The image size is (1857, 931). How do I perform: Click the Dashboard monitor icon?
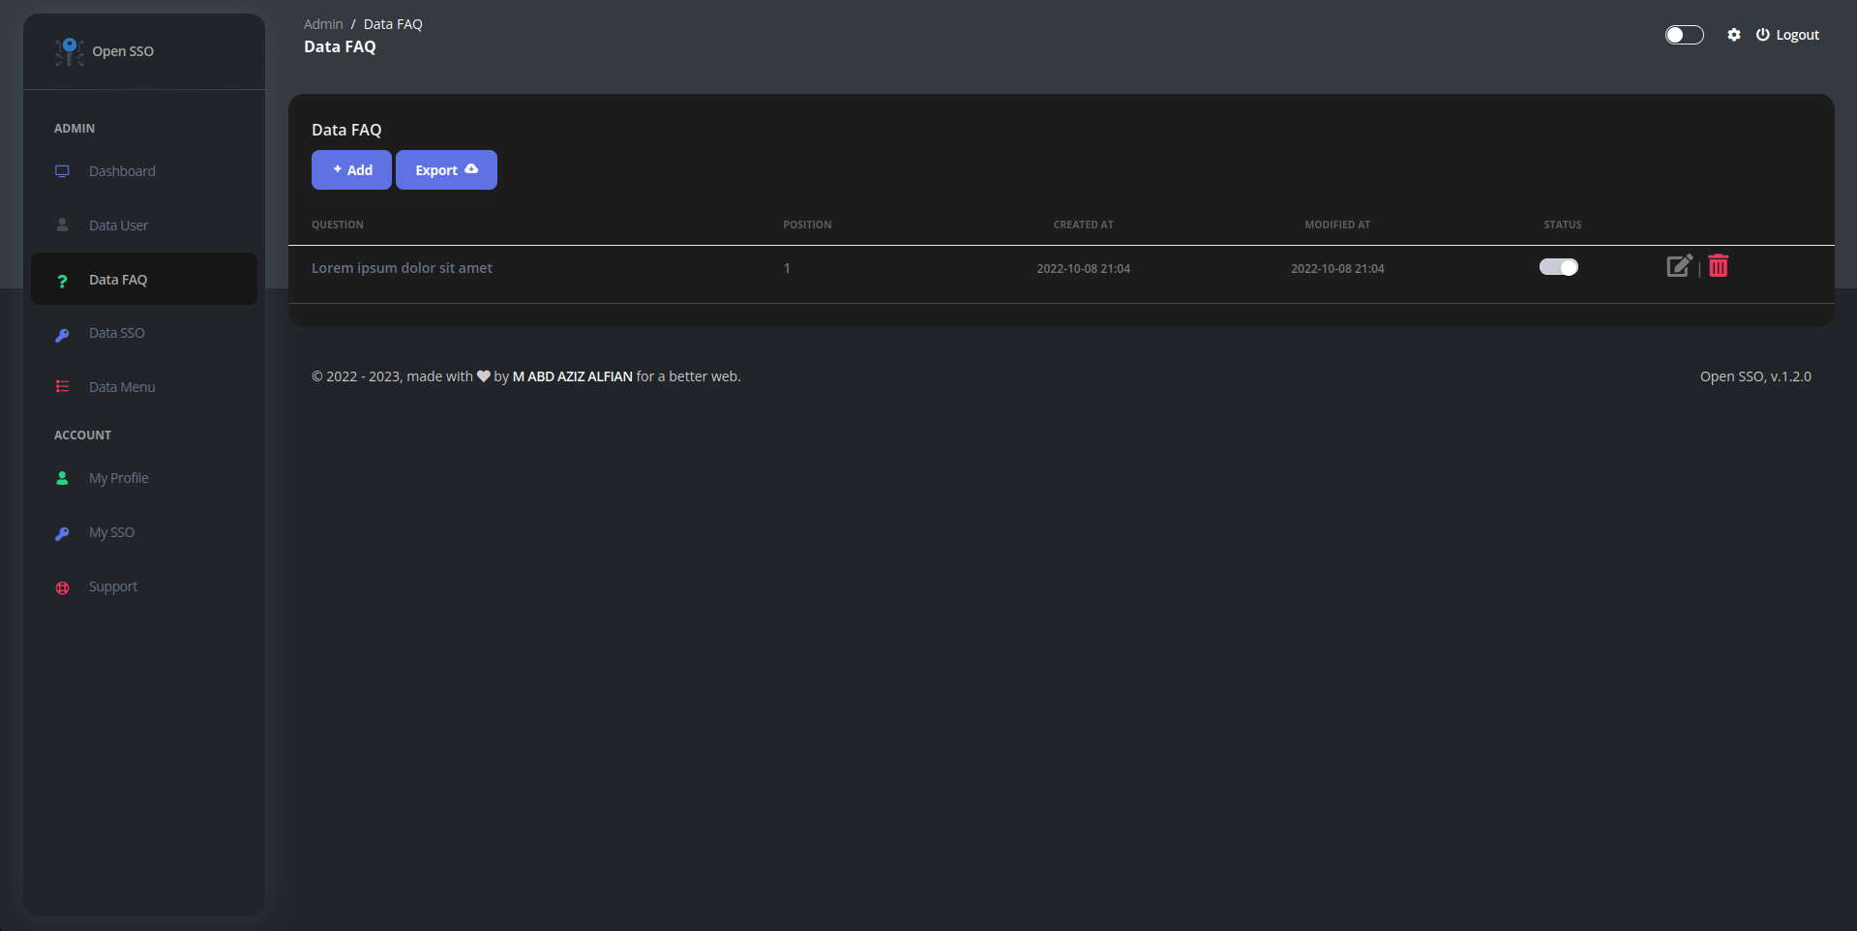(x=62, y=171)
